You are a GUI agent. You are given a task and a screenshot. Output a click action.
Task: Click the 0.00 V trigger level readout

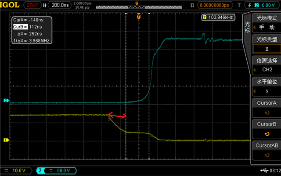pos(268,5)
